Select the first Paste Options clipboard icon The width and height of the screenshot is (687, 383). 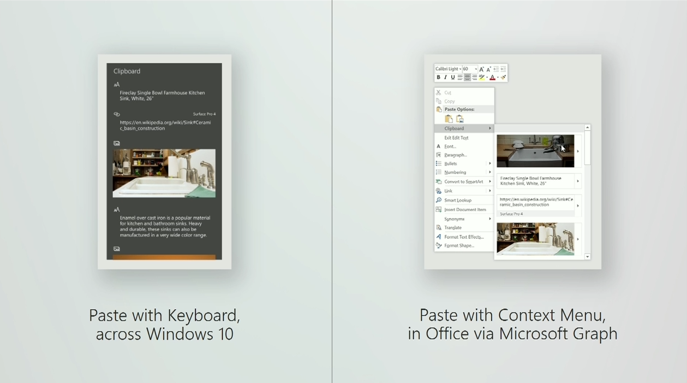click(449, 119)
